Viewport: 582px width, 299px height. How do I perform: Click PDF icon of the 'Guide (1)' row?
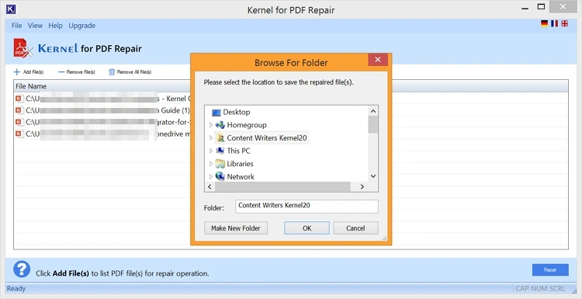pyautogui.click(x=19, y=110)
